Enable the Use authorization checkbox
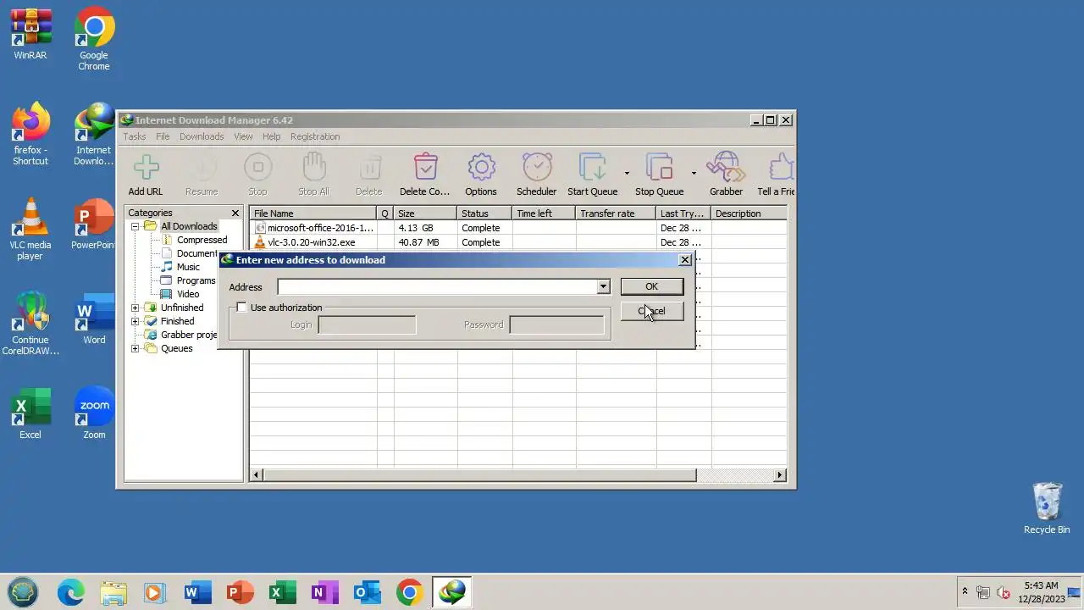The height and width of the screenshot is (610, 1084). (x=242, y=308)
